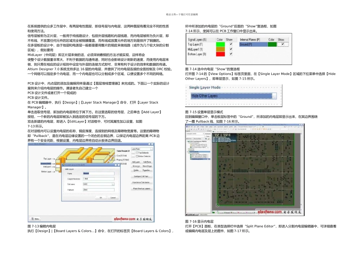
Task: Click the Move Down button
Action: point(147,166)
